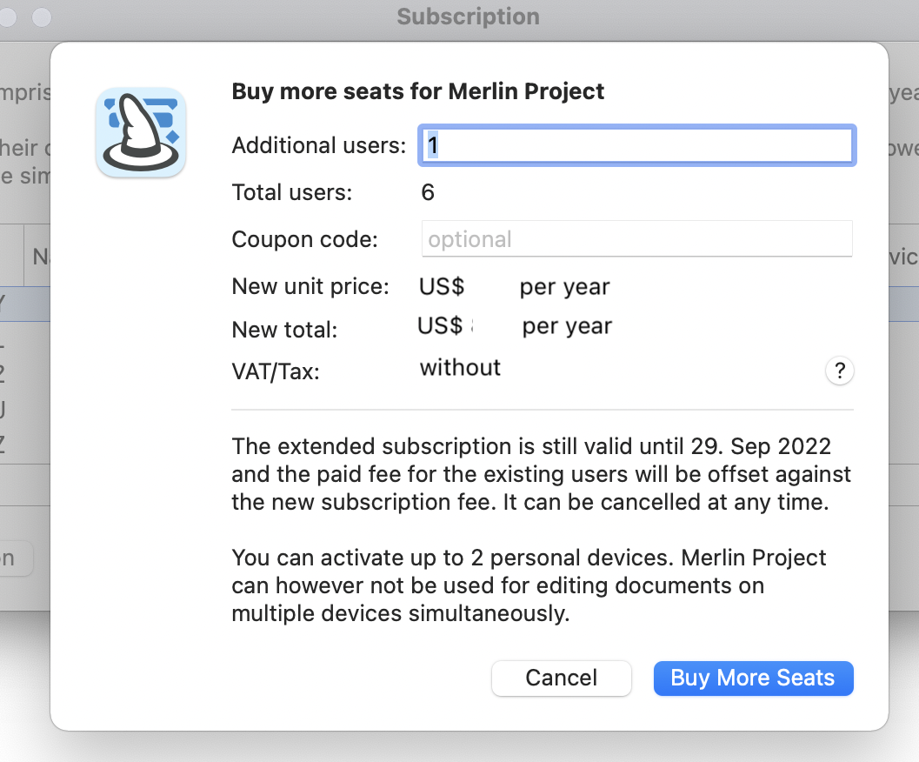This screenshot has width=919, height=762.
Task: Click the without text next to VAT/Tax
Action: pyautogui.click(x=460, y=368)
